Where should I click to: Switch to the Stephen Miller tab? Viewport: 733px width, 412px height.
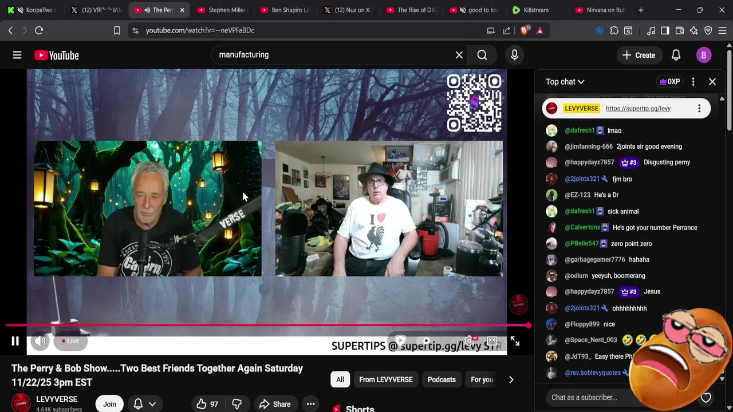(x=222, y=10)
